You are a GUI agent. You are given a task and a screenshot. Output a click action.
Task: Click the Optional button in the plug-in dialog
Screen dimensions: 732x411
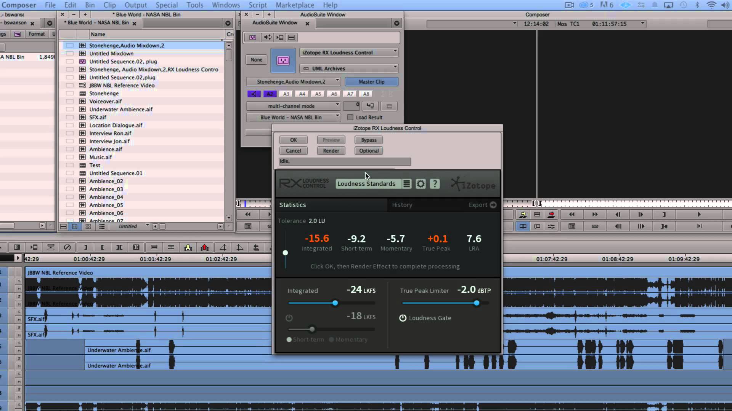click(369, 151)
